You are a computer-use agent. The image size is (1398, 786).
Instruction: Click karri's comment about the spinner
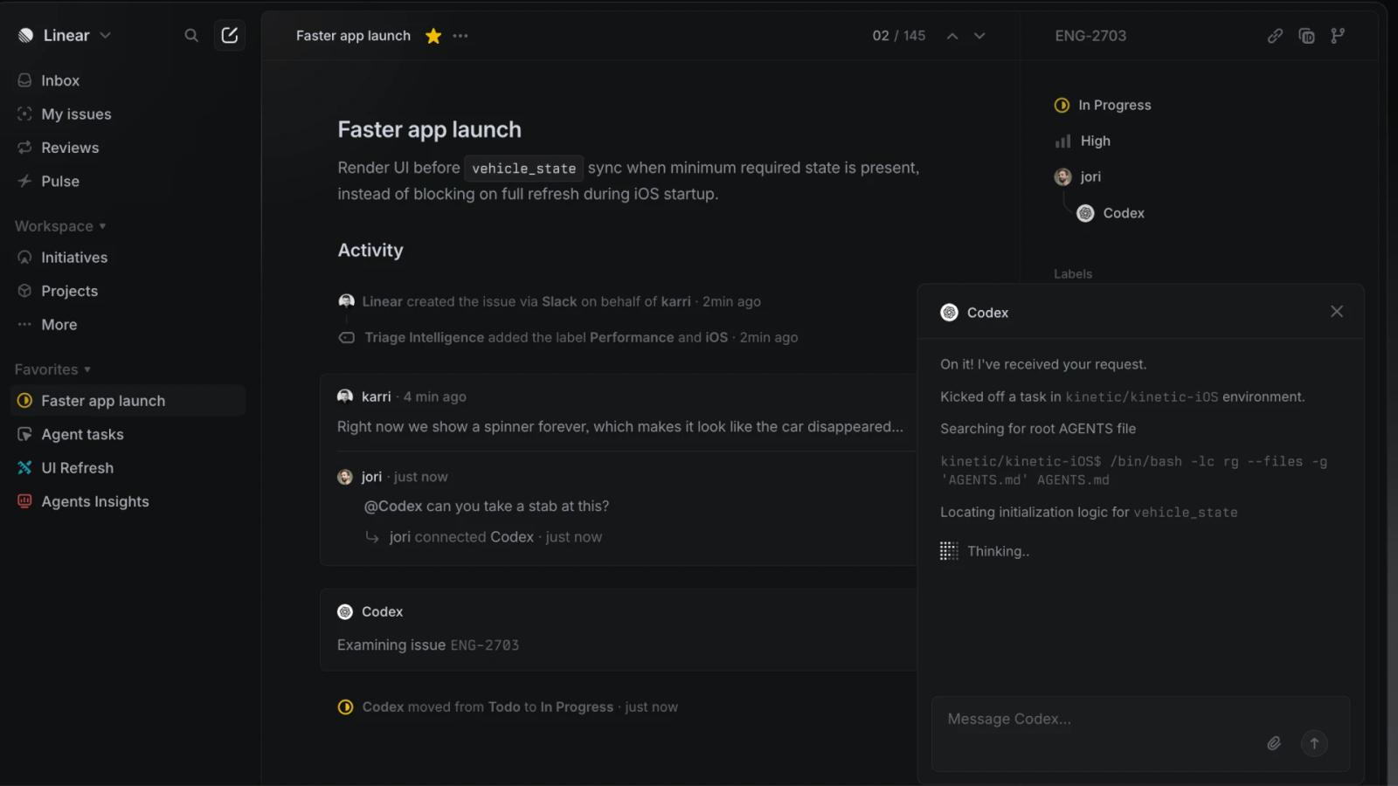pos(620,426)
